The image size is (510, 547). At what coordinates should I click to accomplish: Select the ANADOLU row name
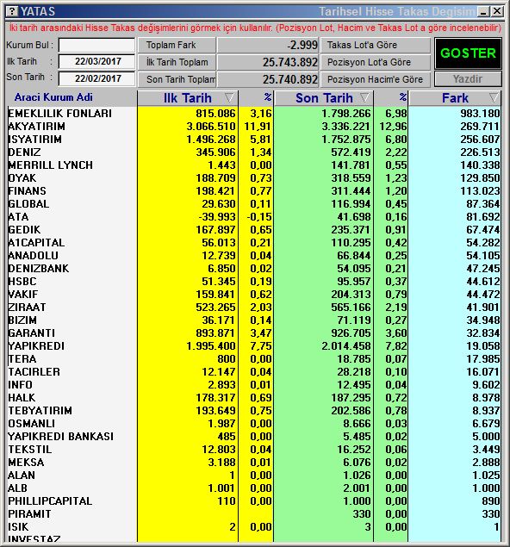tap(33, 255)
